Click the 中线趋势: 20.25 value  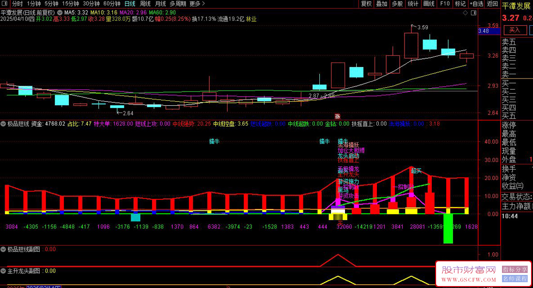[192, 124]
